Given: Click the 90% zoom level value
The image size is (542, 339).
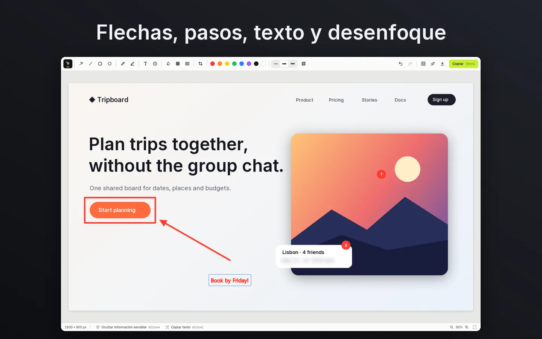Looking at the screenshot, I should [x=459, y=327].
